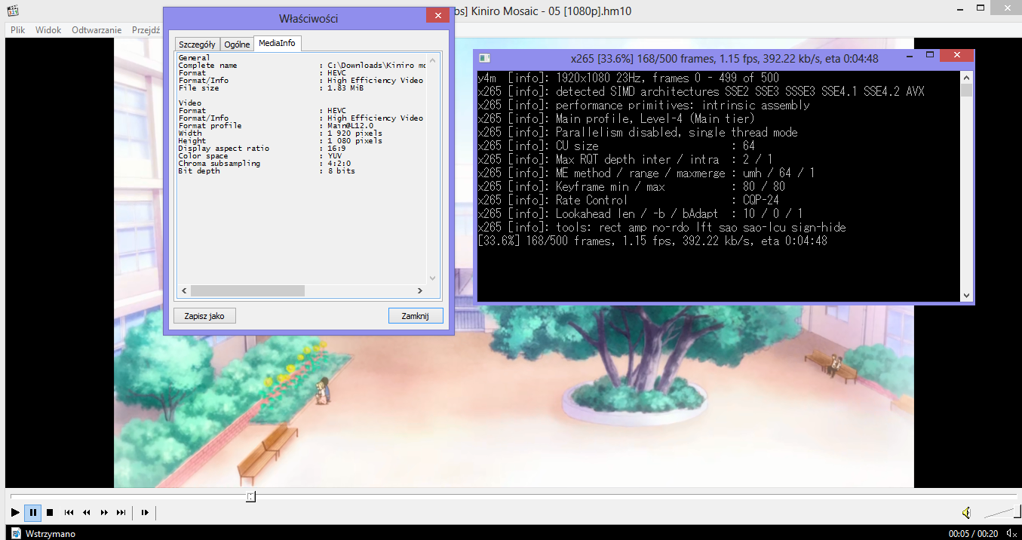
Task: Click the seek bar position thumb
Action: pos(251,496)
